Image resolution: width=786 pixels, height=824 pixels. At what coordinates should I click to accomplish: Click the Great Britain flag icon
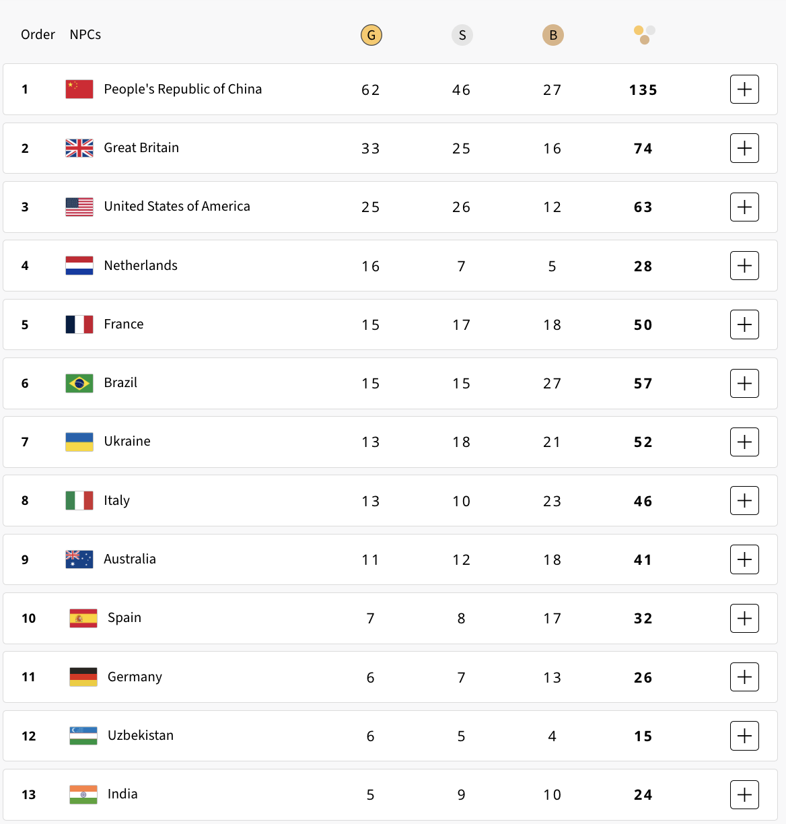coord(79,148)
